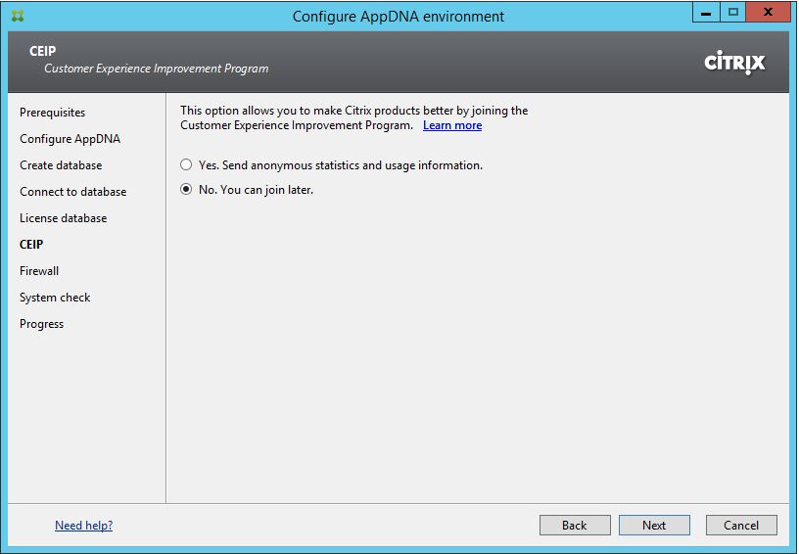Jump to Create database step
The height and width of the screenshot is (554, 799).
coord(61,165)
